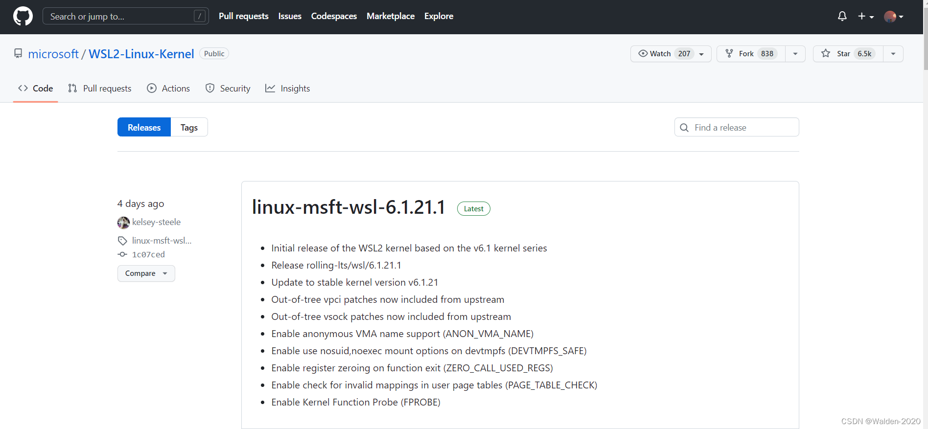
Task: Open Issues in top navigation
Action: [290, 16]
